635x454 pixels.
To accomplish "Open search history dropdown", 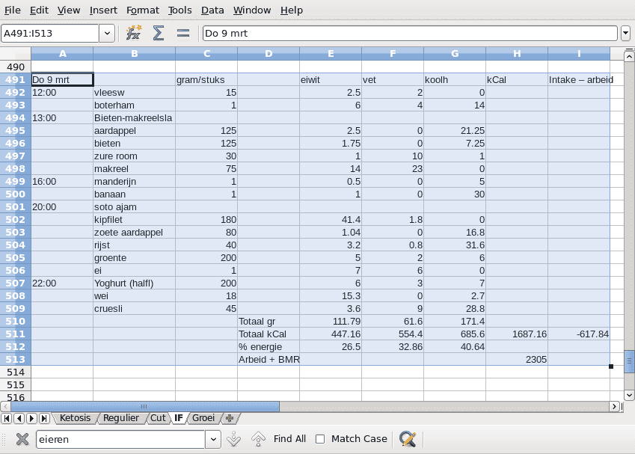I will pyautogui.click(x=213, y=439).
